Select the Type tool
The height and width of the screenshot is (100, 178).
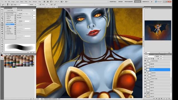pyautogui.click(x=2, y=42)
